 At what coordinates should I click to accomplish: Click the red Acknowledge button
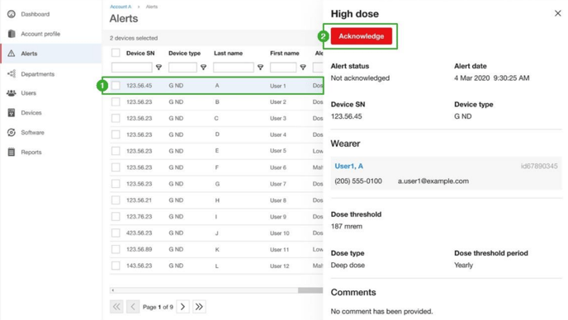click(x=361, y=36)
